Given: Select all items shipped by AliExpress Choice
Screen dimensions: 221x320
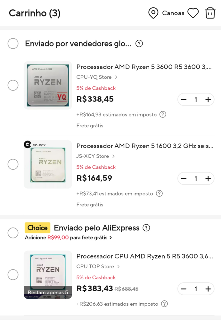Looking at the screenshot, I should click(x=13, y=233).
